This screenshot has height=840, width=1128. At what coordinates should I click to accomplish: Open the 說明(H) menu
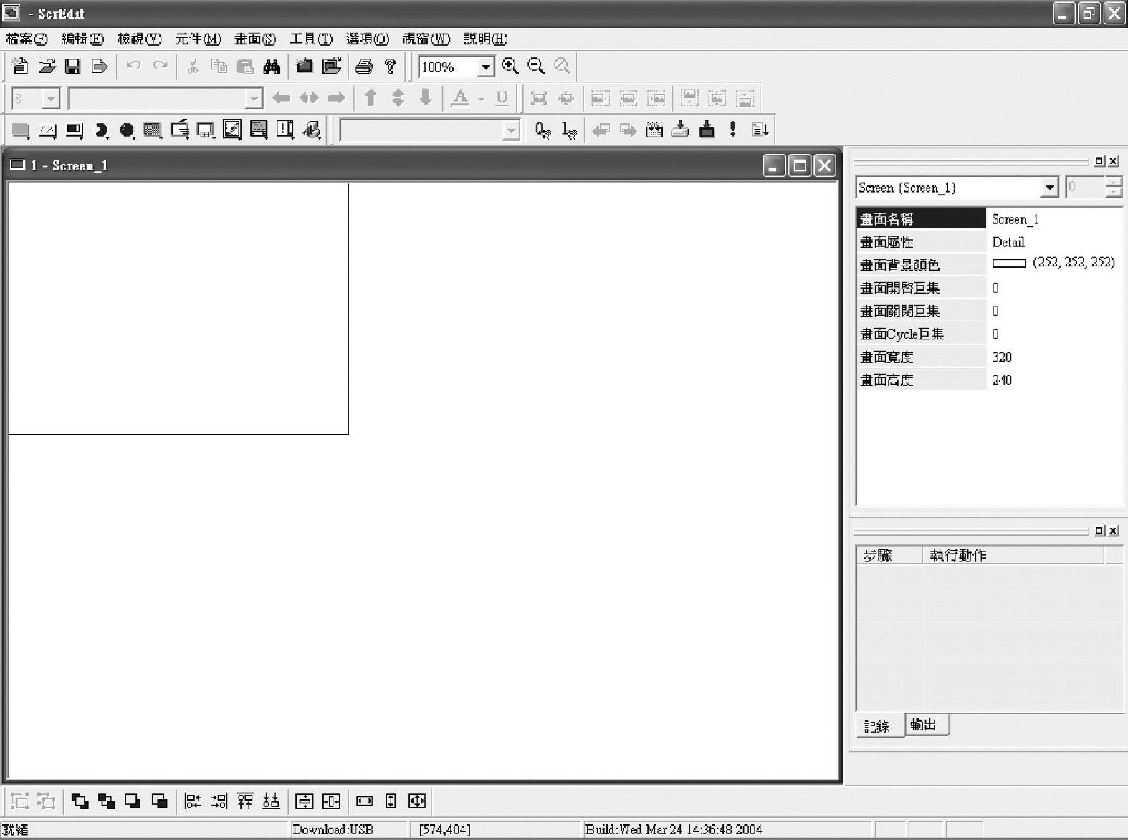pos(485,39)
